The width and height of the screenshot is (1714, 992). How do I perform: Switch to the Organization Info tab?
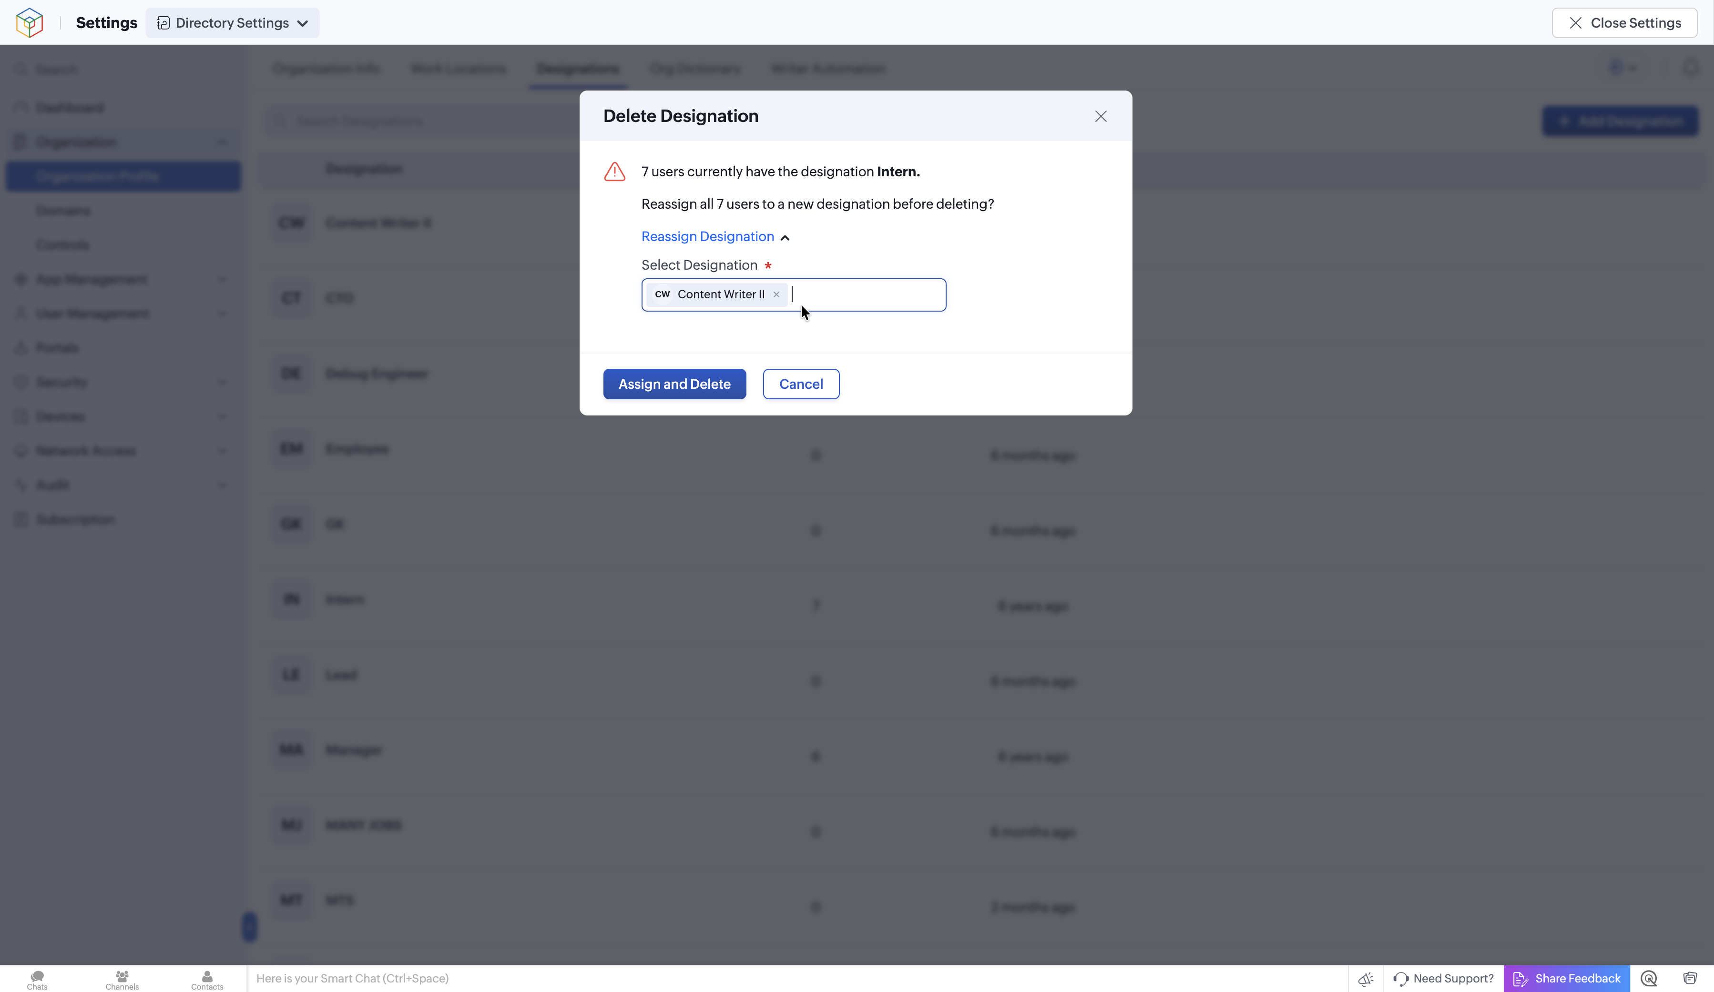click(326, 69)
